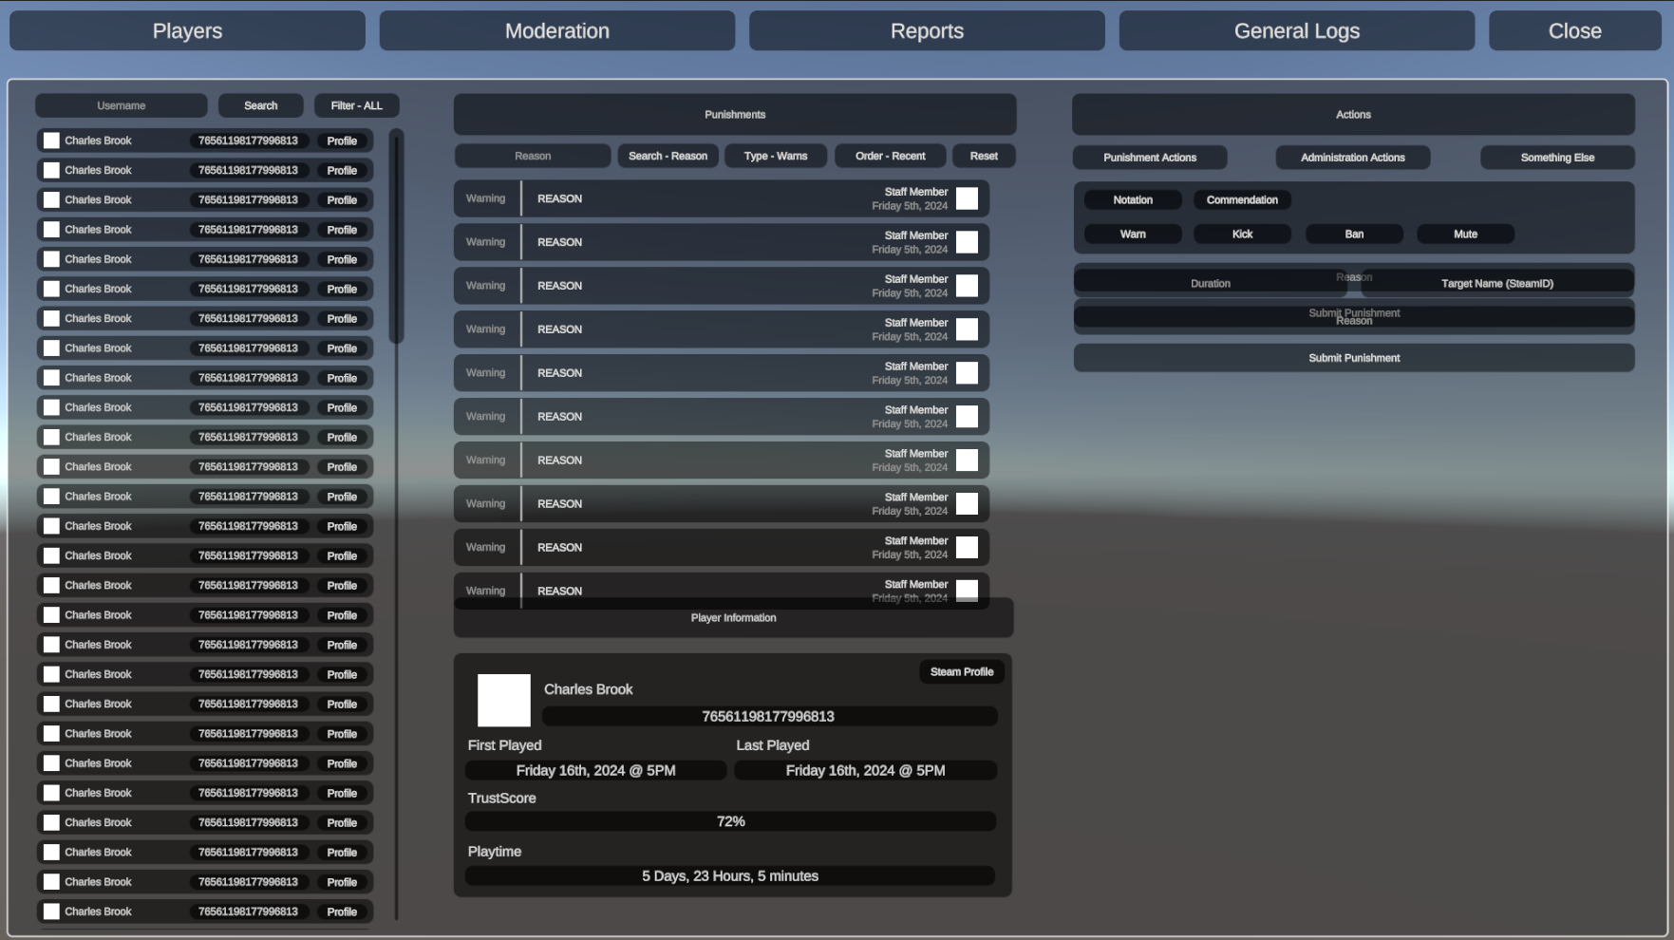Click the player avatar in Player Information

pyautogui.click(x=503, y=700)
